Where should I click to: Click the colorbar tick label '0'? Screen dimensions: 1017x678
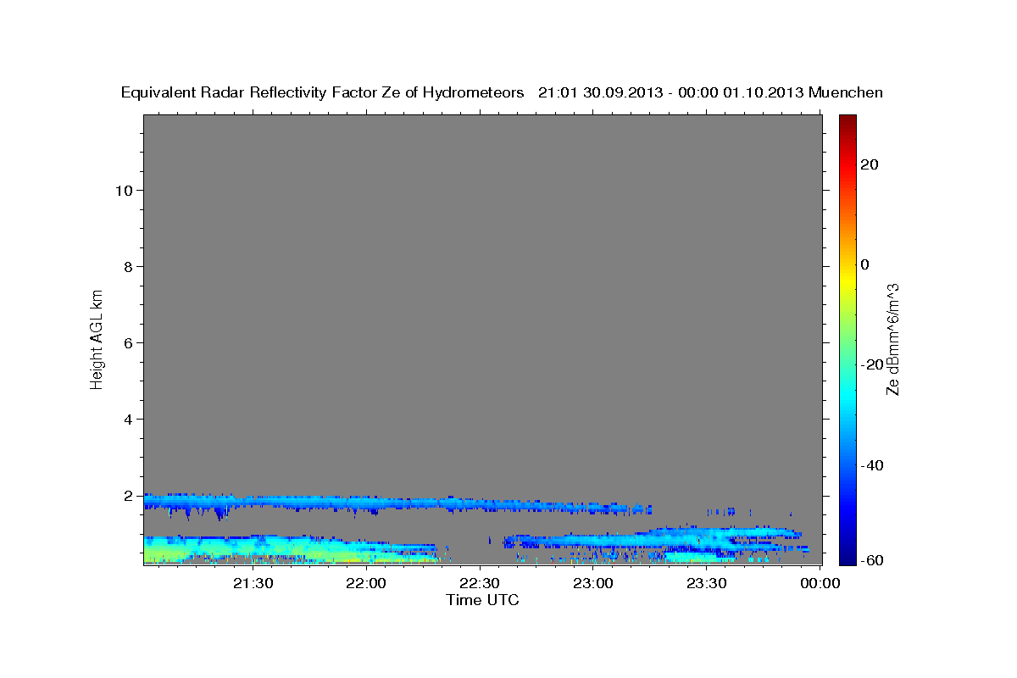(x=866, y=264)
